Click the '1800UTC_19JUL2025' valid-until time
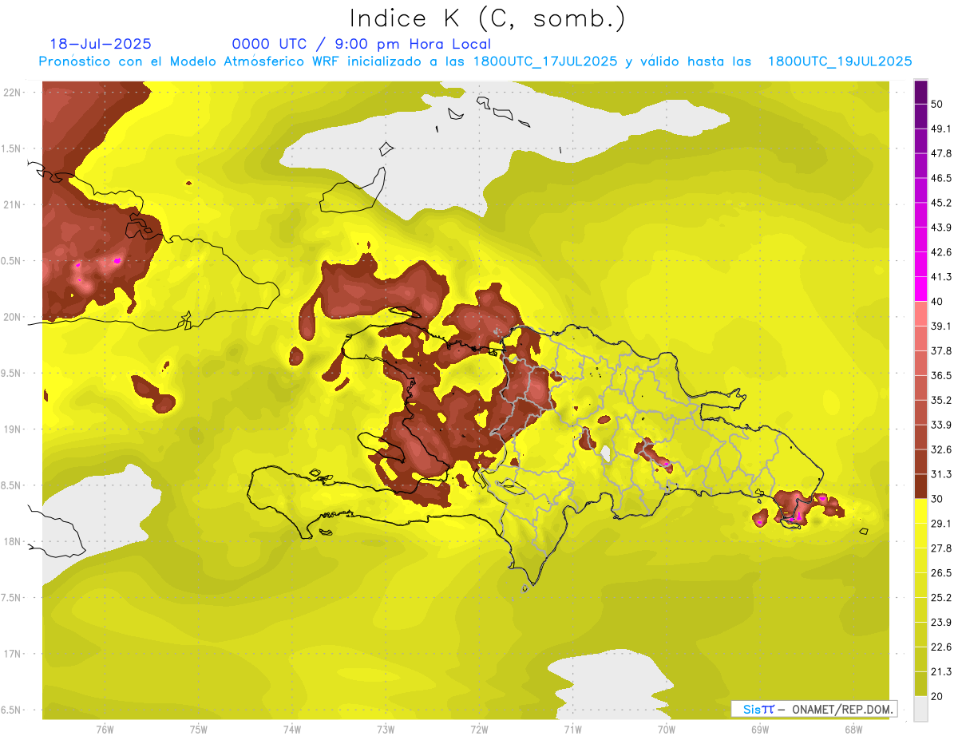958x740 pixels. click(840, 61)
